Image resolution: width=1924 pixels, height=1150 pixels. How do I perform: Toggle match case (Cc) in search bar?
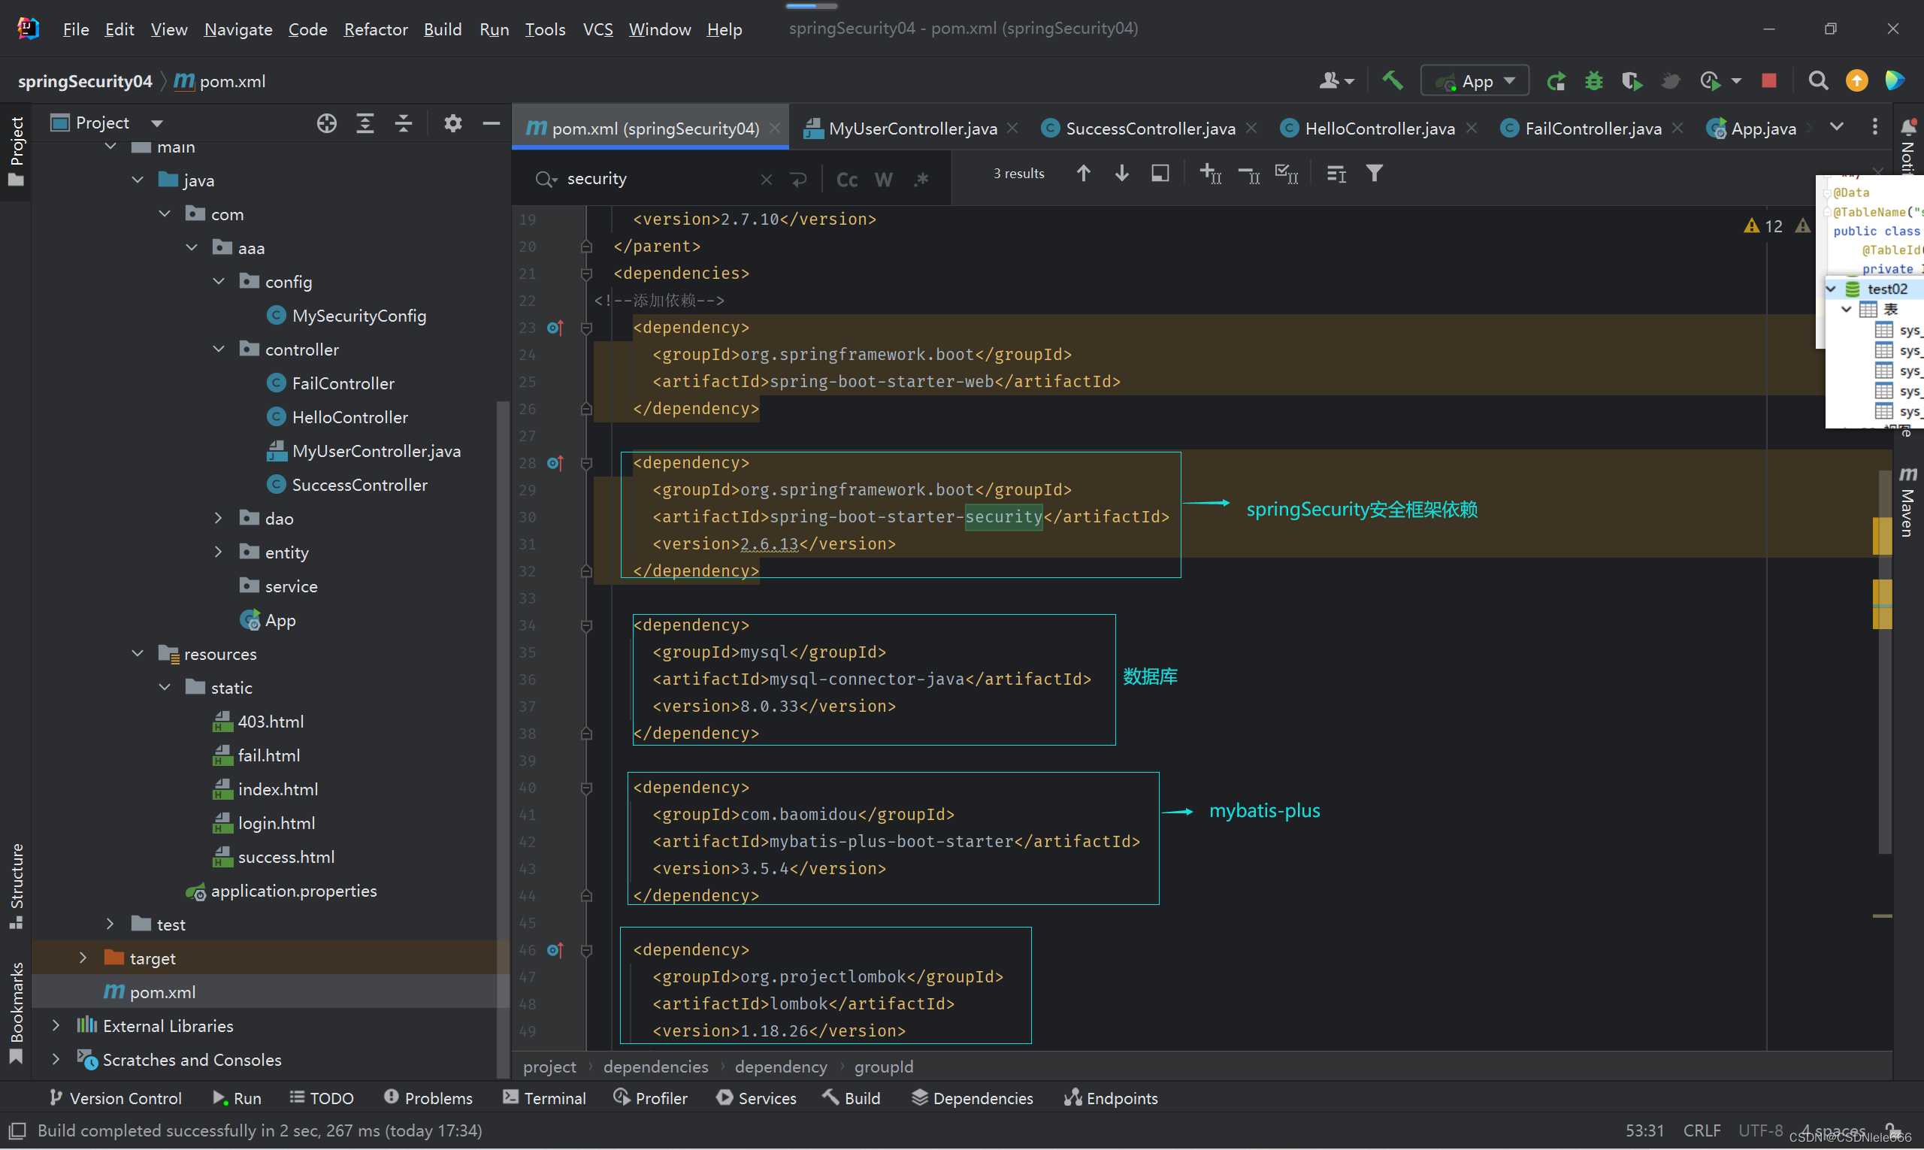(846, 178)
